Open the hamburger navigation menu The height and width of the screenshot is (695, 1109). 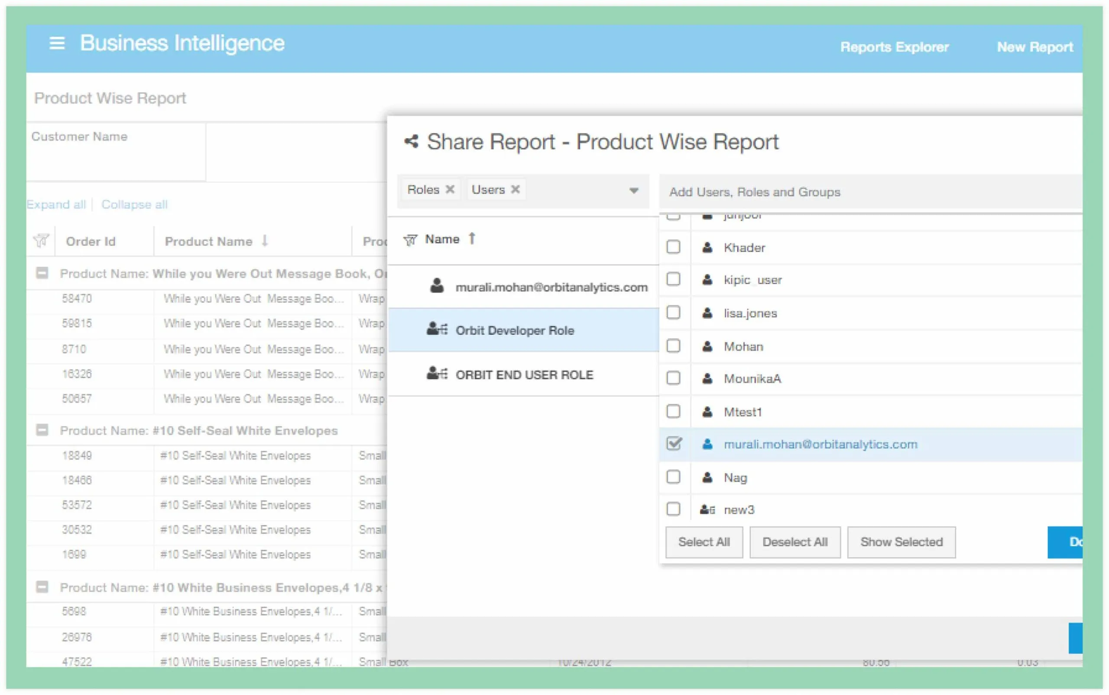pyautogui.click(x=57, y=43)
